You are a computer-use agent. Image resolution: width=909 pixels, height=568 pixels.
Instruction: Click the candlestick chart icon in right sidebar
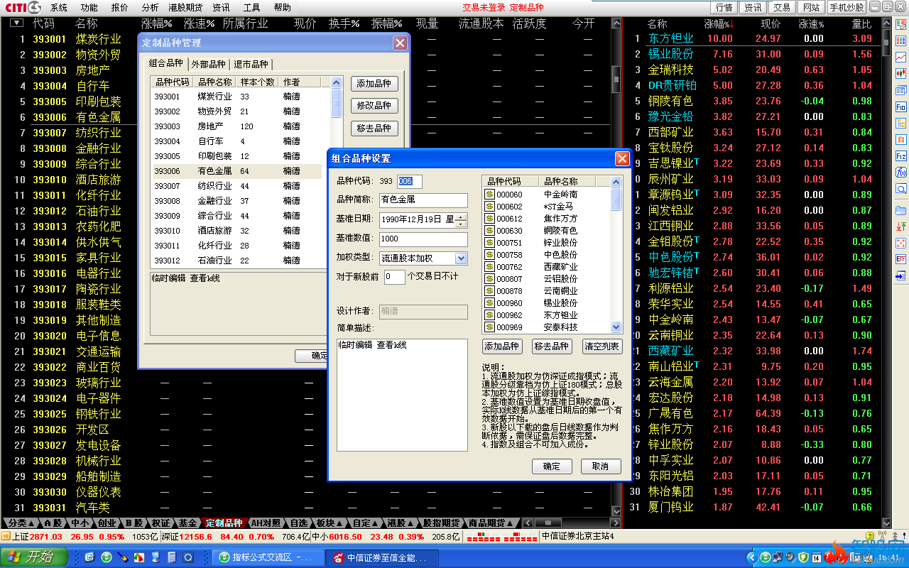pos(900,74)
